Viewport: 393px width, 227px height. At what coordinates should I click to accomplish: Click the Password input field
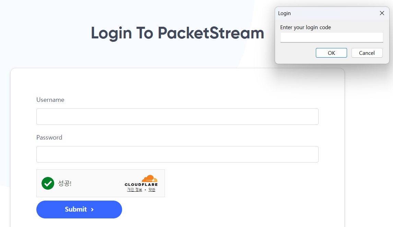click(x=177, y=154)
